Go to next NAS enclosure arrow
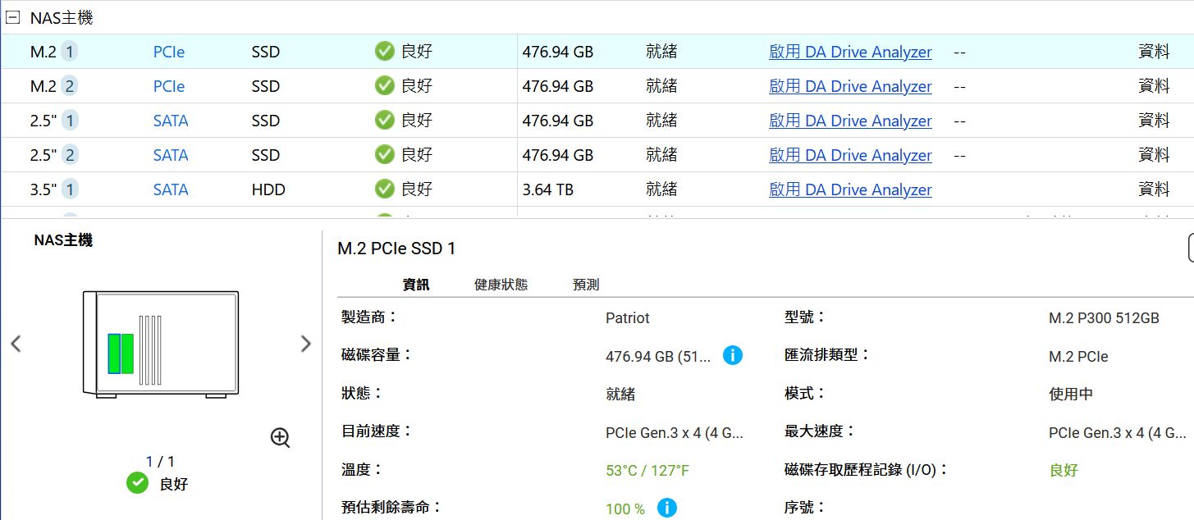 [x=305, y=344]
